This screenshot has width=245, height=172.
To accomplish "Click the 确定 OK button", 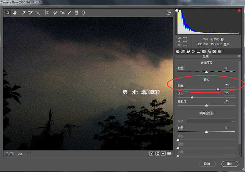I will (x=230, y=164).
